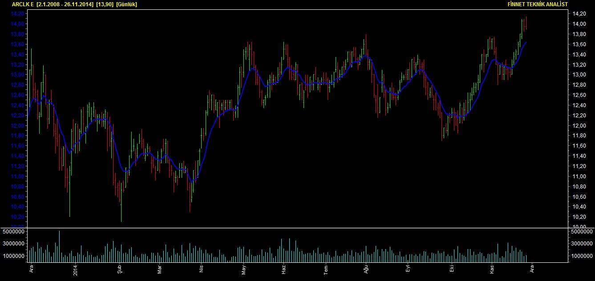Click the divider between price and volume panels
Image resolution: width=595 pixels, height=281 pixels.
[x=297, y=228]
